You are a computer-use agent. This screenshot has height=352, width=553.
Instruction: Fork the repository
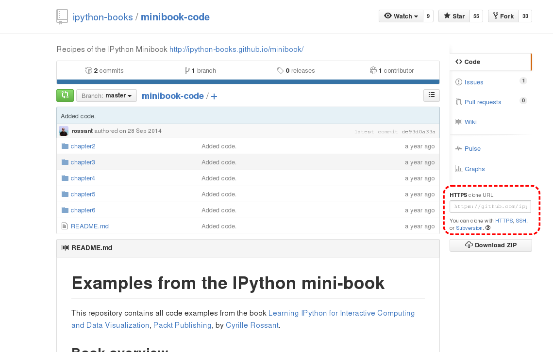(x=503, y=16)
